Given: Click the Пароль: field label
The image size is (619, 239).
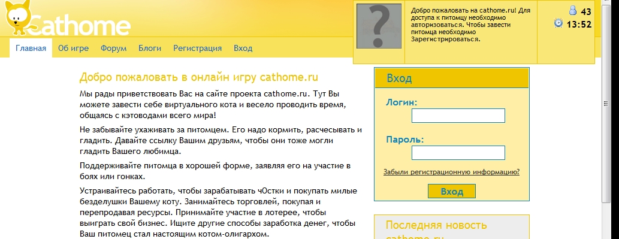Looking at the screenshot, I should coord(404,140).
